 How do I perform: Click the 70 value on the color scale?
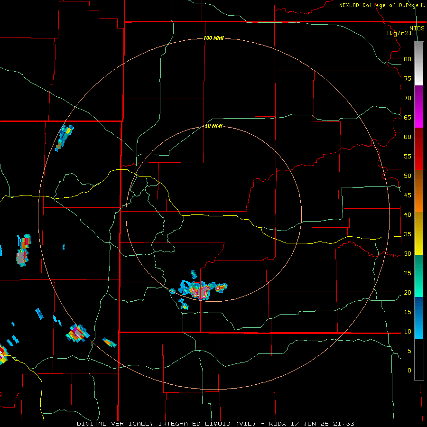(408, 98)
